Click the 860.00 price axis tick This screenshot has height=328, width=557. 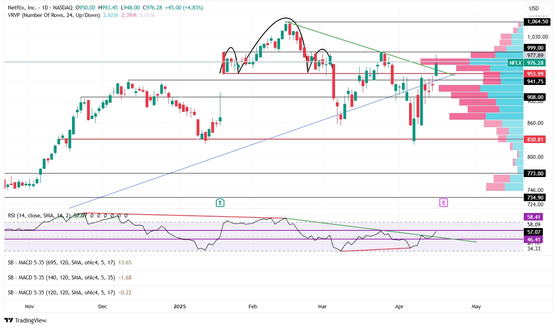point(536,123)
